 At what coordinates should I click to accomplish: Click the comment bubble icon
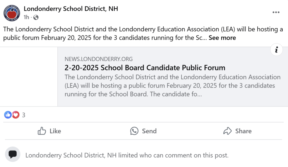tap(13, 154)
